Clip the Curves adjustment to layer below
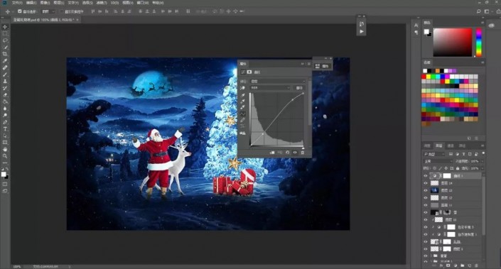This screenshot has height=269, width=501. tap(272, 153)
